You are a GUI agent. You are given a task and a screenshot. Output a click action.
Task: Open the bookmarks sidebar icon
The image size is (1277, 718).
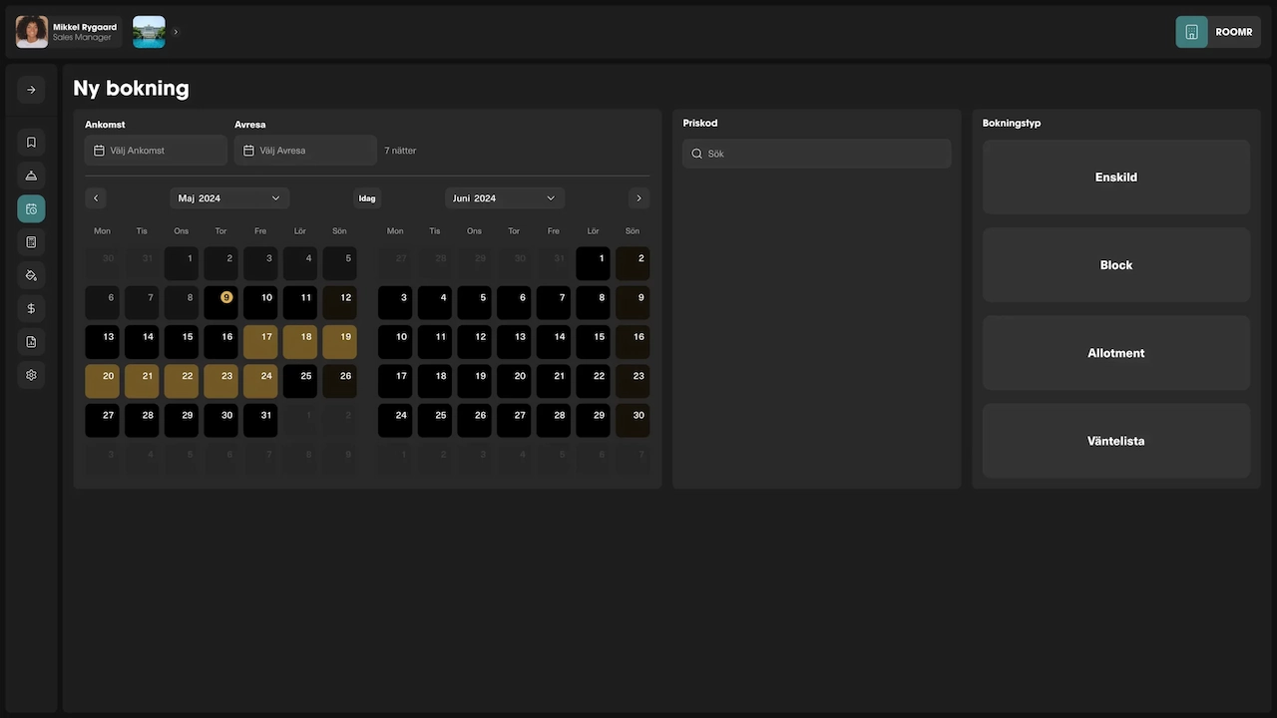pyautogui.click(x=31, y=142)
